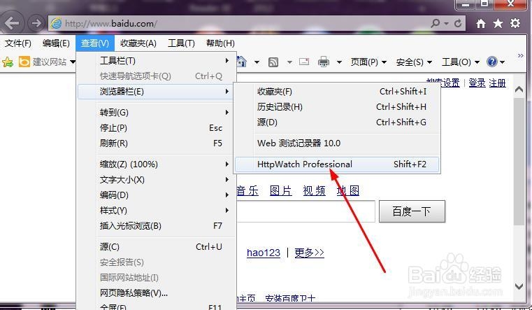
Task: Click the vertical scrollbar thumb
Action: pyautogui.click(x=519, y=161)
